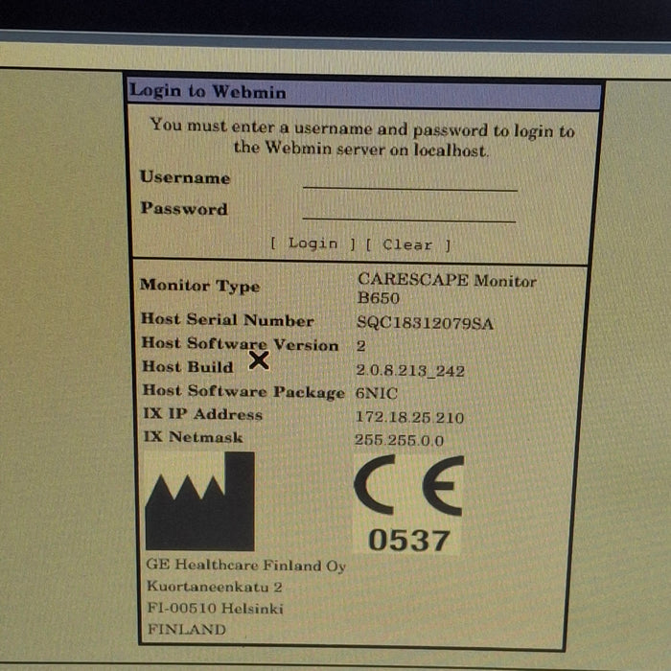Click the Username label
671x671 pixels.
click(x=185, y=177)
